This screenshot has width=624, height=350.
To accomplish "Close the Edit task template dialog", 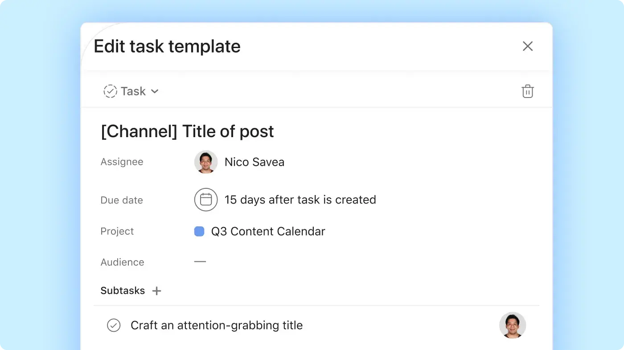I will [x=528, y=46].
